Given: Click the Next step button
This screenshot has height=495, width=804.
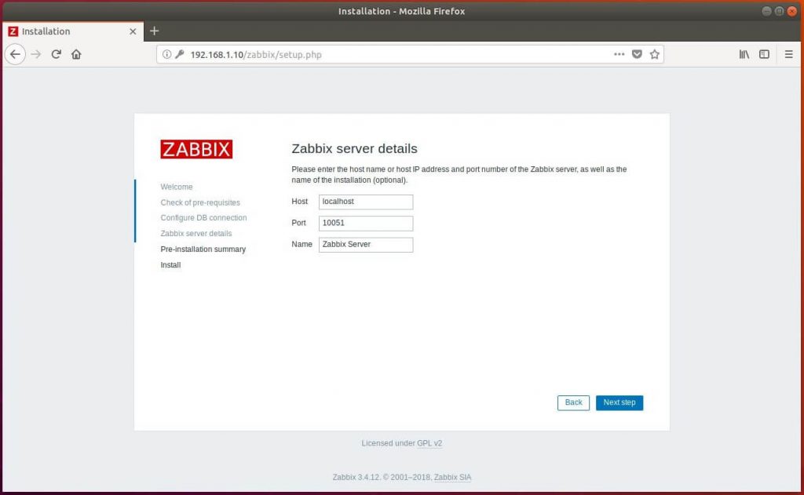Looking at the screenshot, I should pos(619,402).
